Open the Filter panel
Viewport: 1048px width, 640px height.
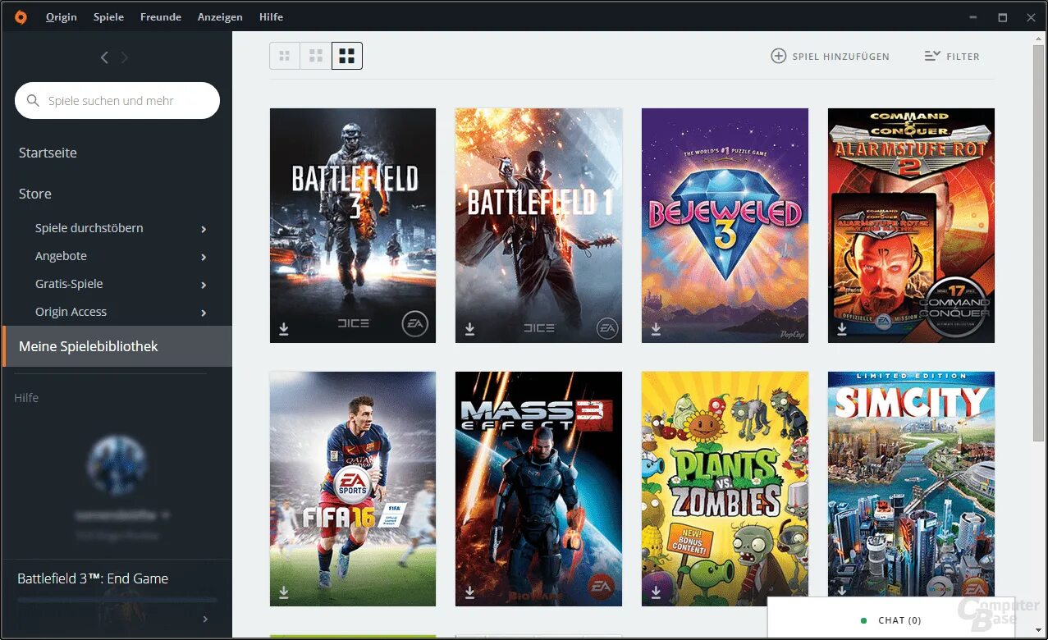pyautogui.click(x=952, y=57)
